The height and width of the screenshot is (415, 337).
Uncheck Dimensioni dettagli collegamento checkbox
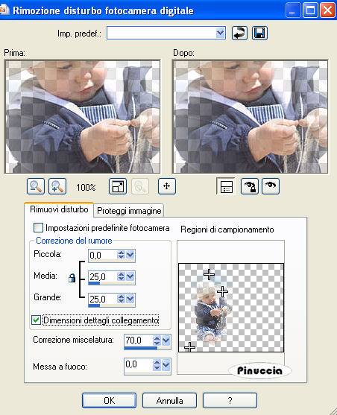(36, 320)
